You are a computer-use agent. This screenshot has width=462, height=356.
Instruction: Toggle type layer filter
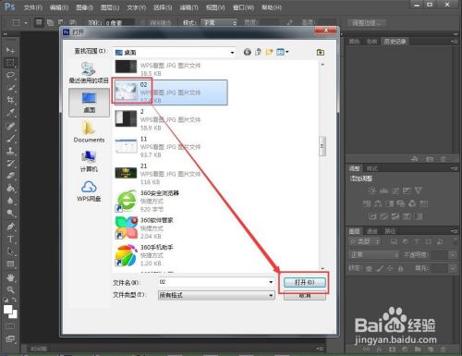(417, 241)
